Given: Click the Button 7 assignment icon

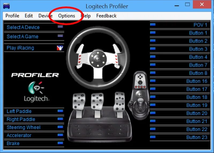Looking at the screenshot, I should [153, 64].
